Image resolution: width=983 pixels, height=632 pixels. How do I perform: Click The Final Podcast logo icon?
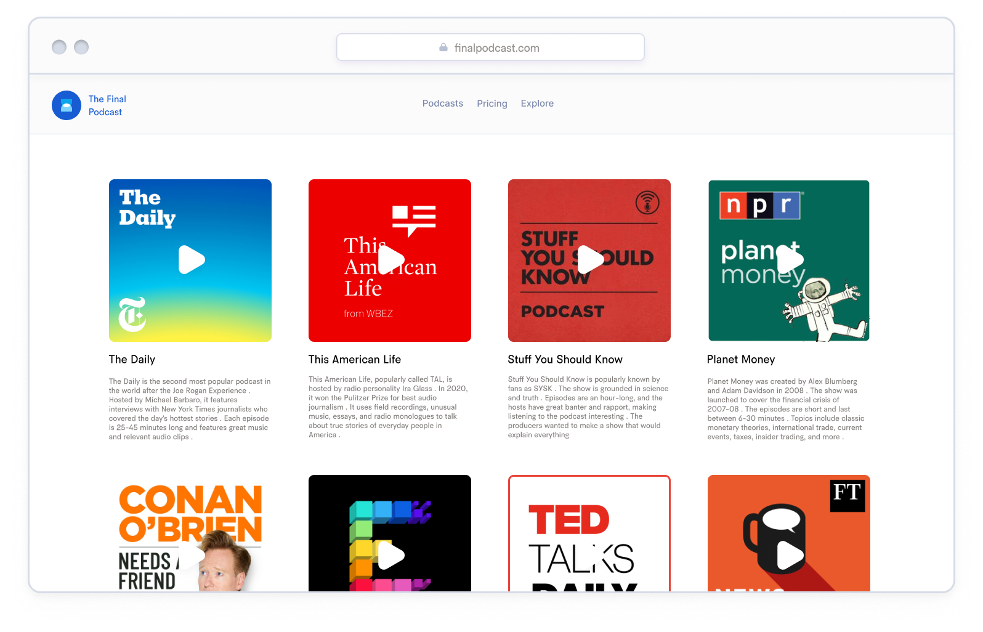(67, 105)
